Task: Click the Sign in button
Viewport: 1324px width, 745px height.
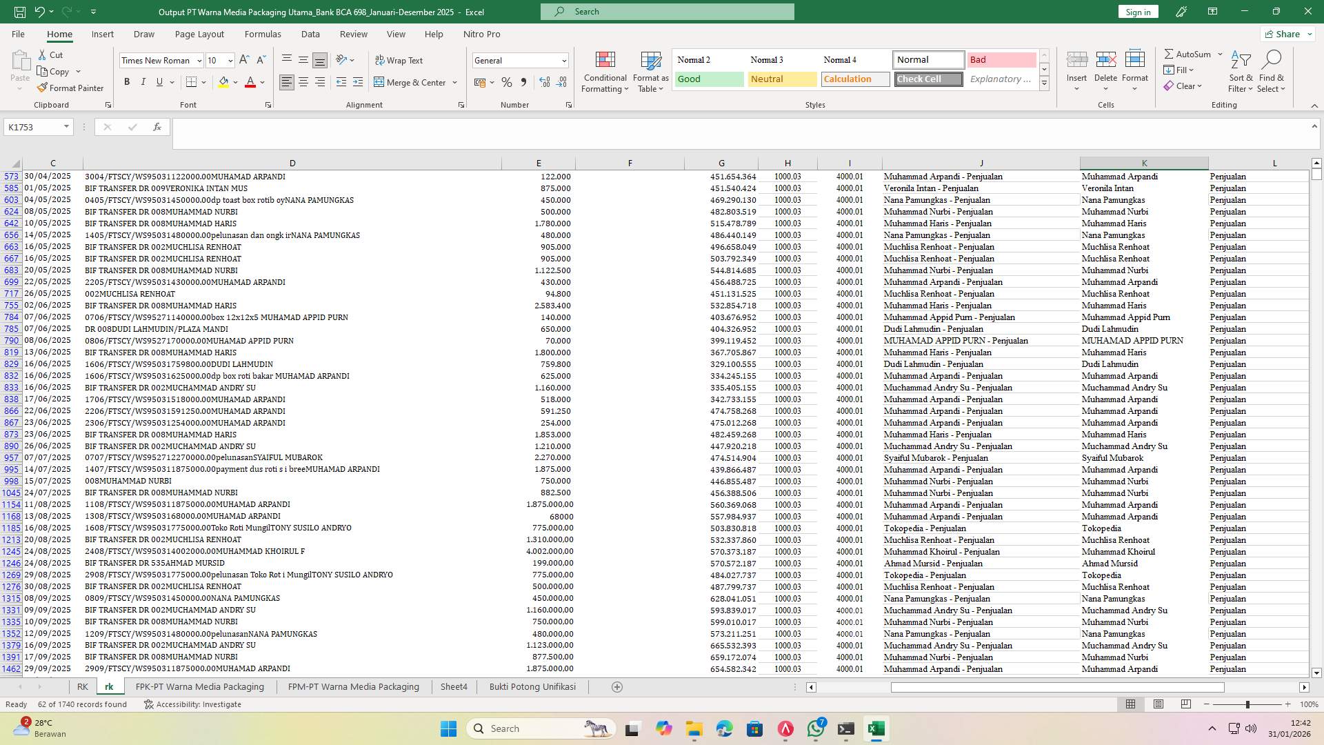Action: click(1137, 12)
